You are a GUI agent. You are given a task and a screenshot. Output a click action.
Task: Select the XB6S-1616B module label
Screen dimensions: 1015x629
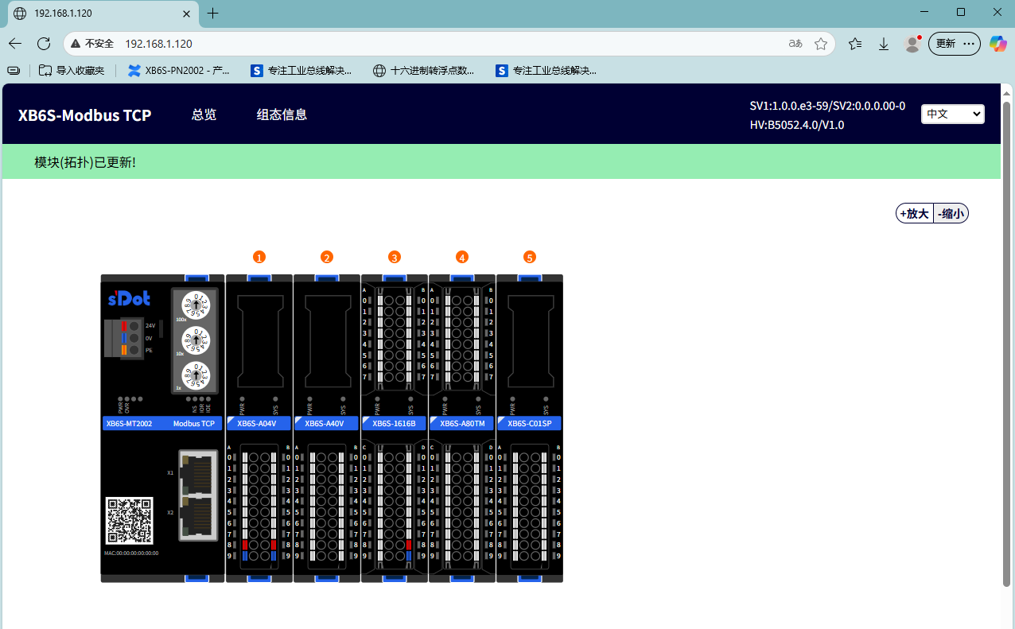coord(395,424)
